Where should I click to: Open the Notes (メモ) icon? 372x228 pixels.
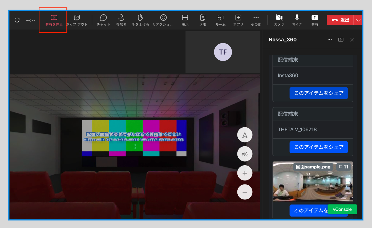(x=203, y=20)
